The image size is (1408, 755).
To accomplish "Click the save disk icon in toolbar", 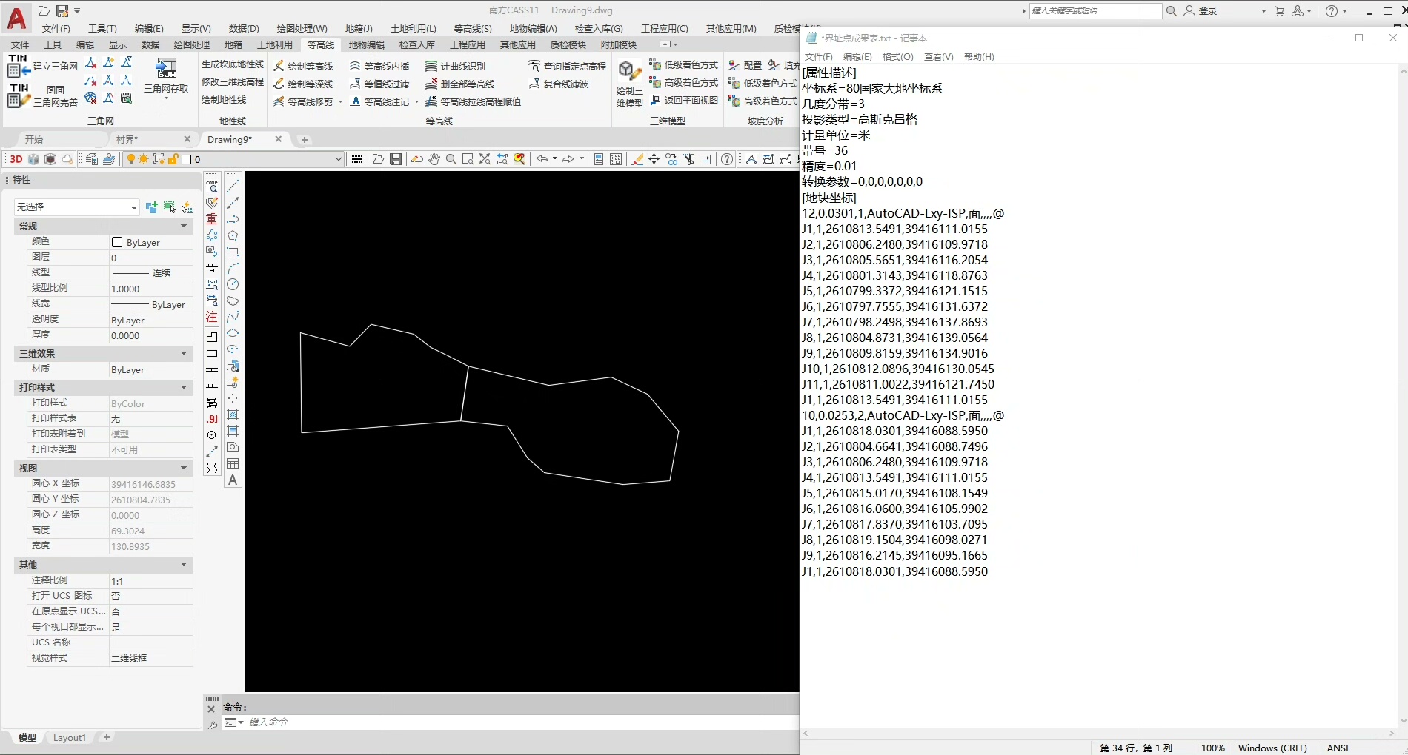I will click(x=396, y=159).
